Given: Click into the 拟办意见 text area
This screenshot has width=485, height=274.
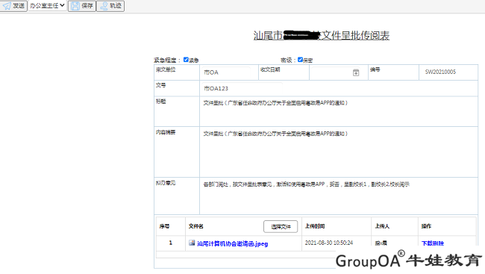Looking at the screenshot, I should click(x=339, y=196).
